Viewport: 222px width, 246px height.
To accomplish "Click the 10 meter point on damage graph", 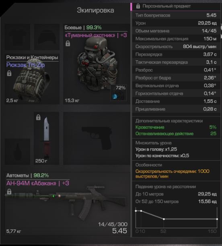I will 141,211.
